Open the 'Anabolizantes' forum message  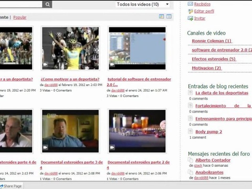tap(209, 172)
